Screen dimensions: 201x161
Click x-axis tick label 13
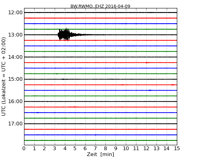(156, 149)
